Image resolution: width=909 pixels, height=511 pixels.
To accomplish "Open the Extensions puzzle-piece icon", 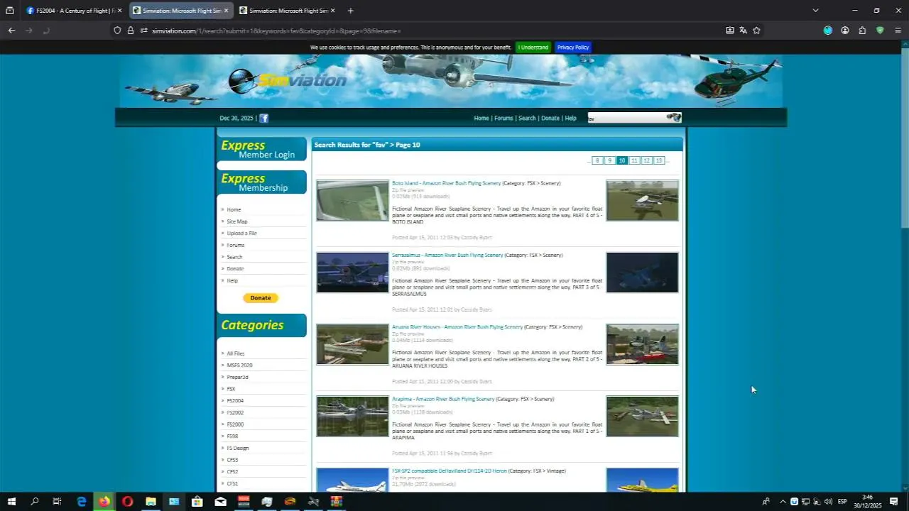I will point(862,31).
